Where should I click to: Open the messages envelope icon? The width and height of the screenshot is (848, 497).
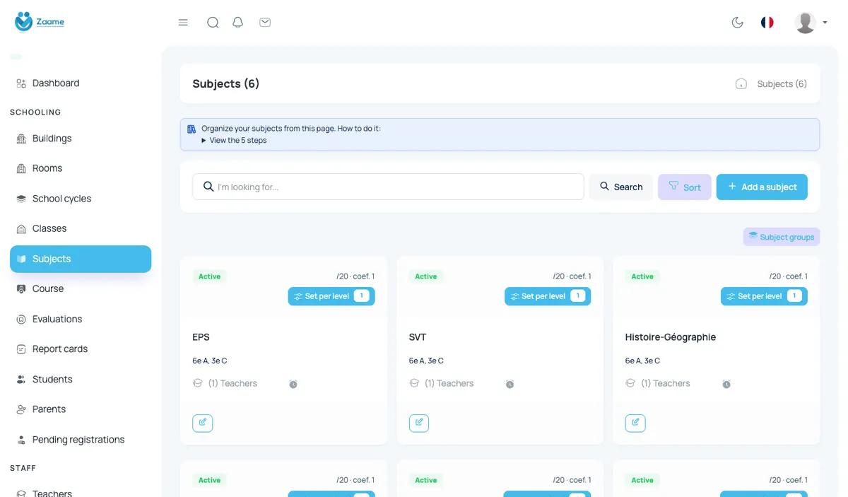coord(265,23)
